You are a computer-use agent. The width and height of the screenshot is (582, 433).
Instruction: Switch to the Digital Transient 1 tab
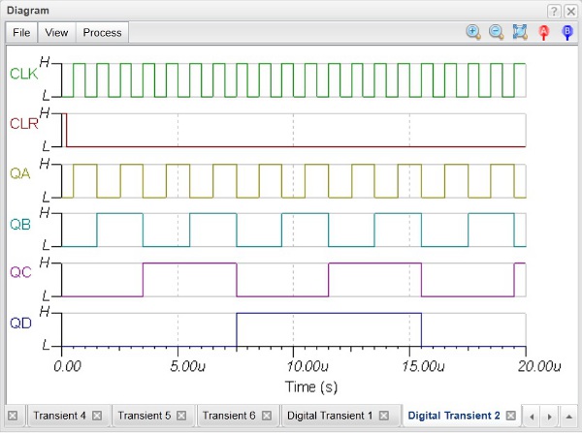pos(330,416)
